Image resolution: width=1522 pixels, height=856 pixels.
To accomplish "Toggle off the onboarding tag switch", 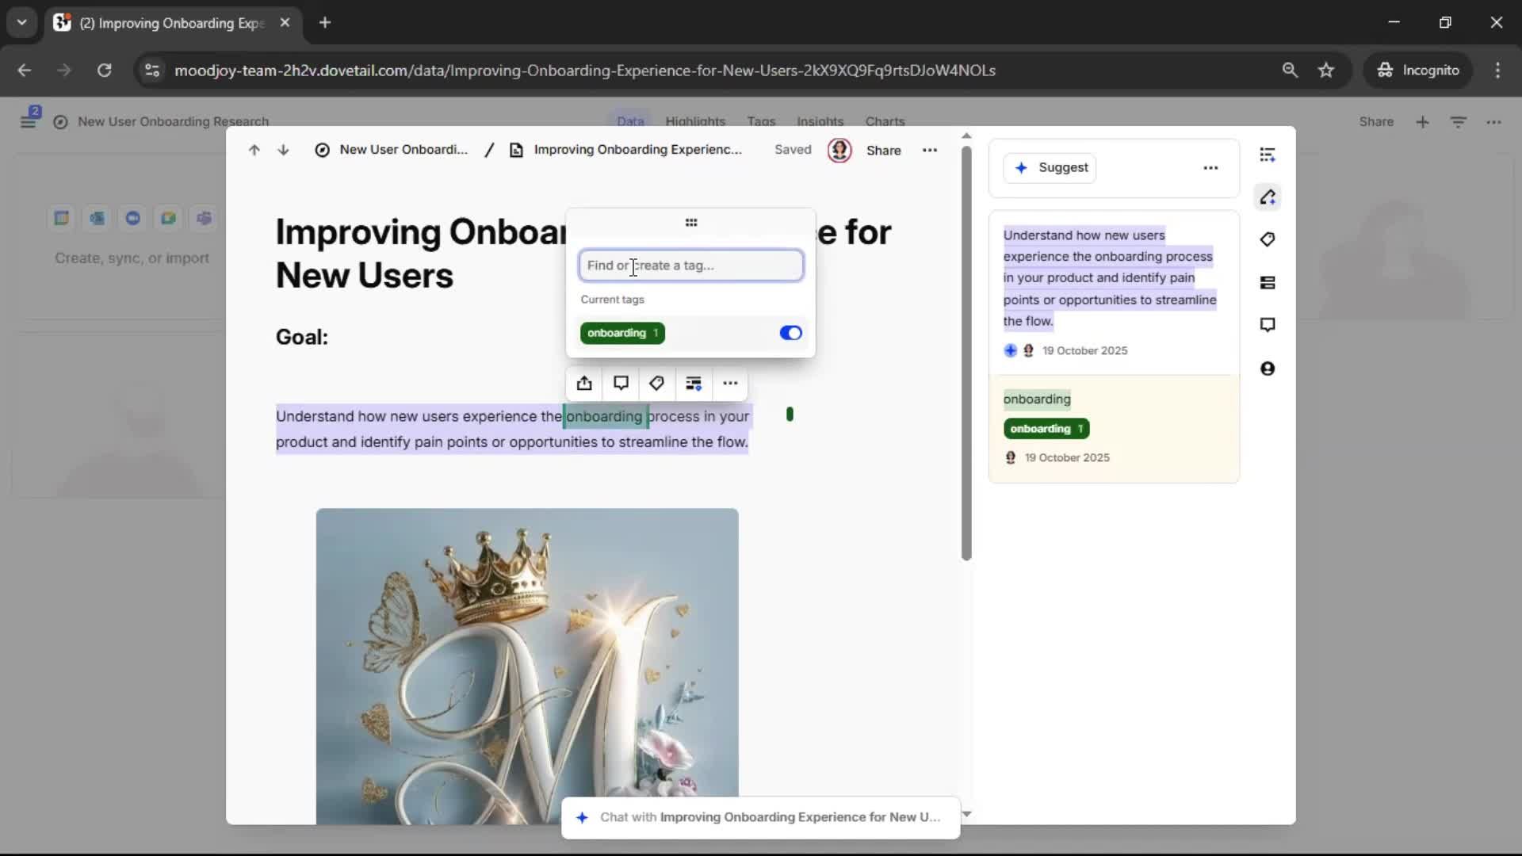I will click(790, 333).
